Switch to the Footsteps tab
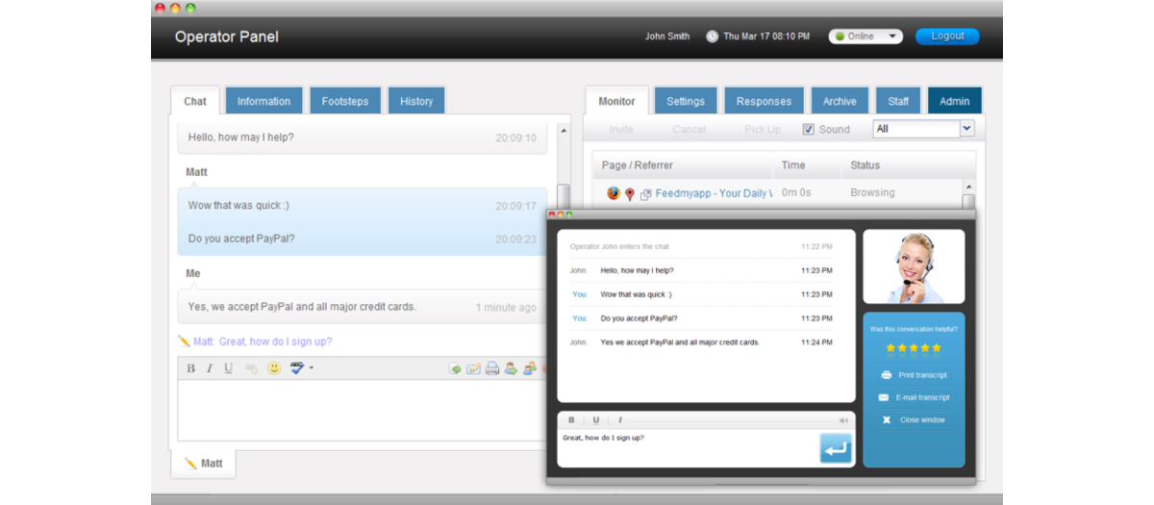This screenshot has height=505, width=1154. pyautogui.click(x=344, y=101)
